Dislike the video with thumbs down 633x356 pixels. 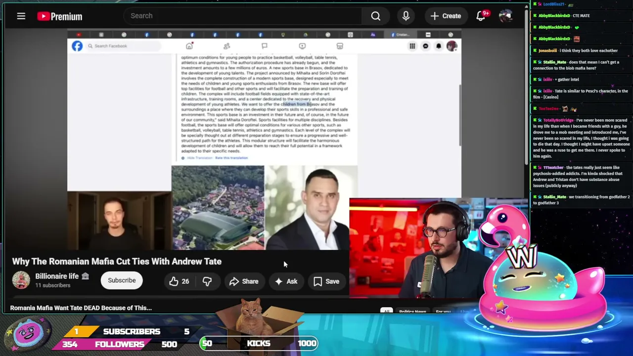coord(207,281)
